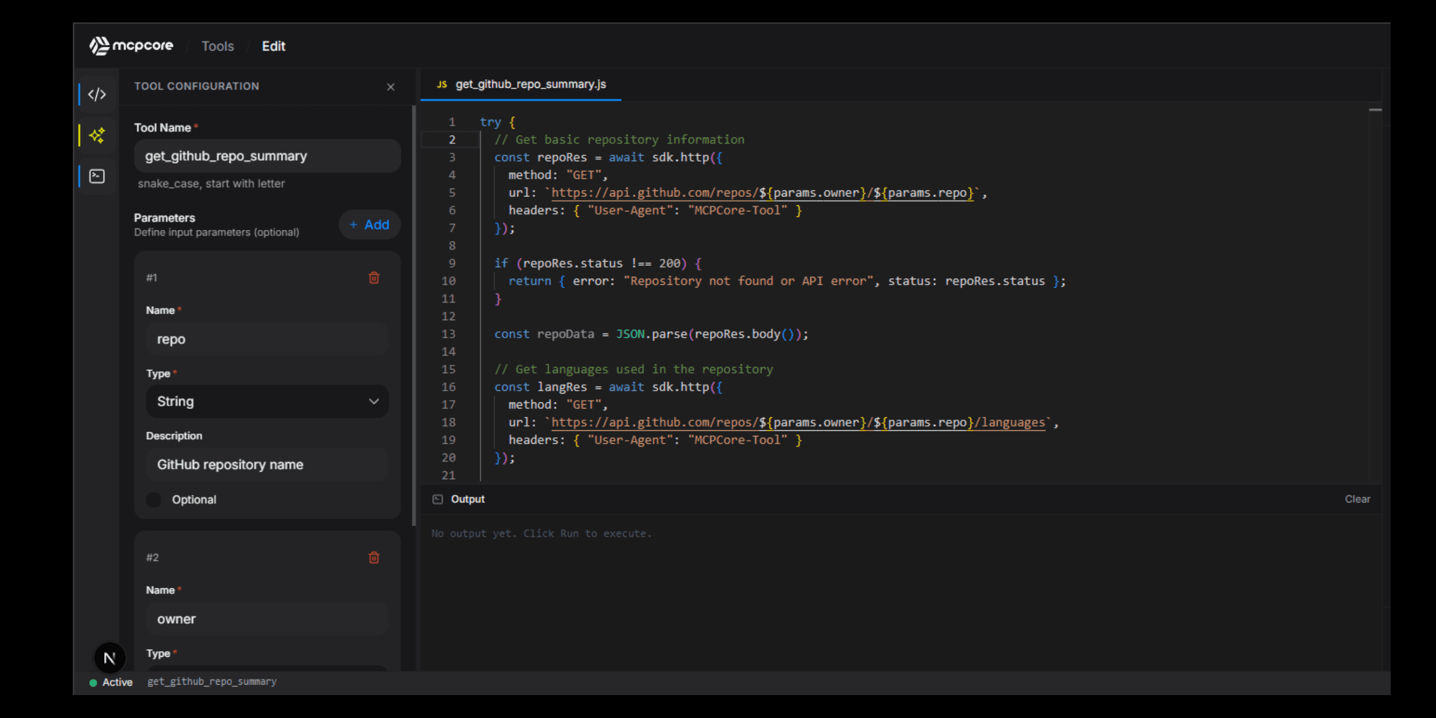Edit the parameter name field 'owner'

coord(268,619)
